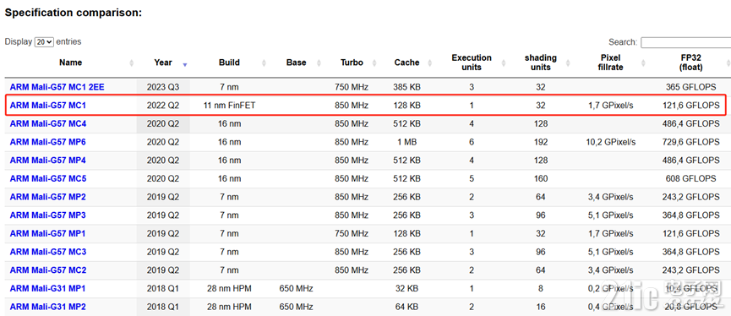The height and width of the screenshot is (316, 731).
Task: Sort table by Name column arrows
Action: pos(132,63)
